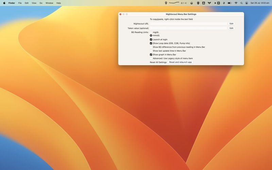Click the Token value (optional) label

point(138,28)
